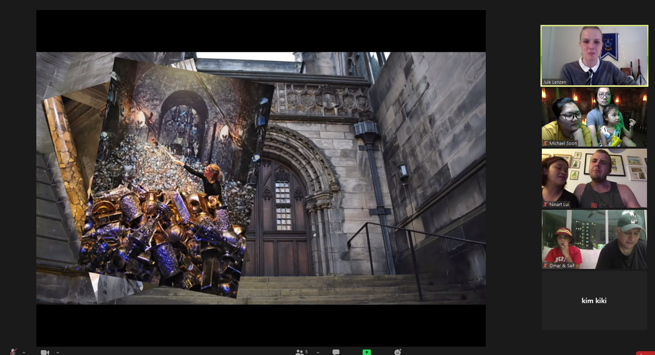This screenshot has height=355, width=655.
Task: Select Omar & Saif's video tile
Action: point(594,239)
